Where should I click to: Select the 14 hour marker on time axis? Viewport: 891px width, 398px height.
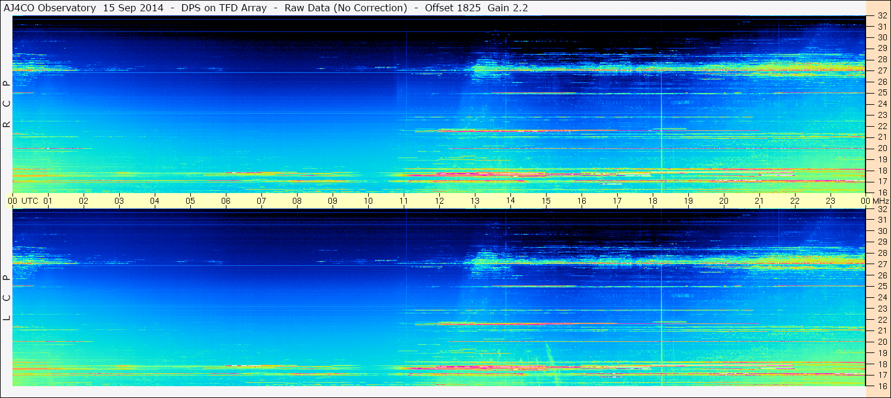(x=510, y=201)
